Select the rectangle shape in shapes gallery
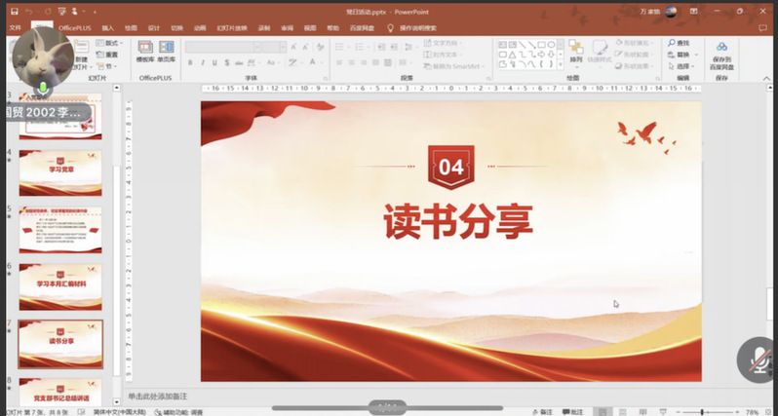 pos(542,45)
